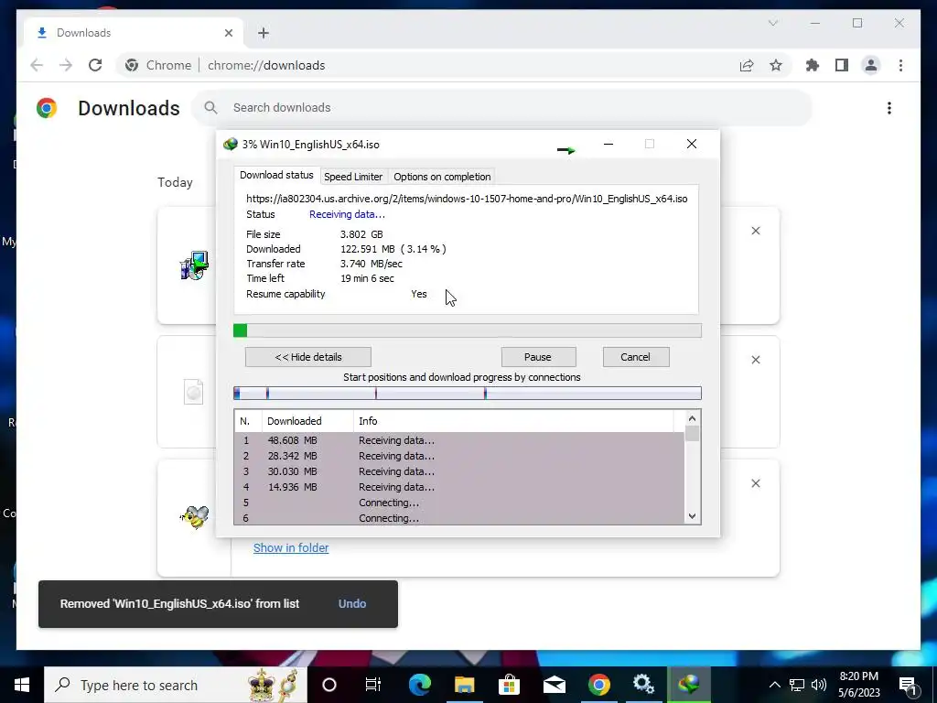The height and width of the screenshot is (703, 937).
Task: Select connection row 5 Connecting
Action: pos(459,503)
